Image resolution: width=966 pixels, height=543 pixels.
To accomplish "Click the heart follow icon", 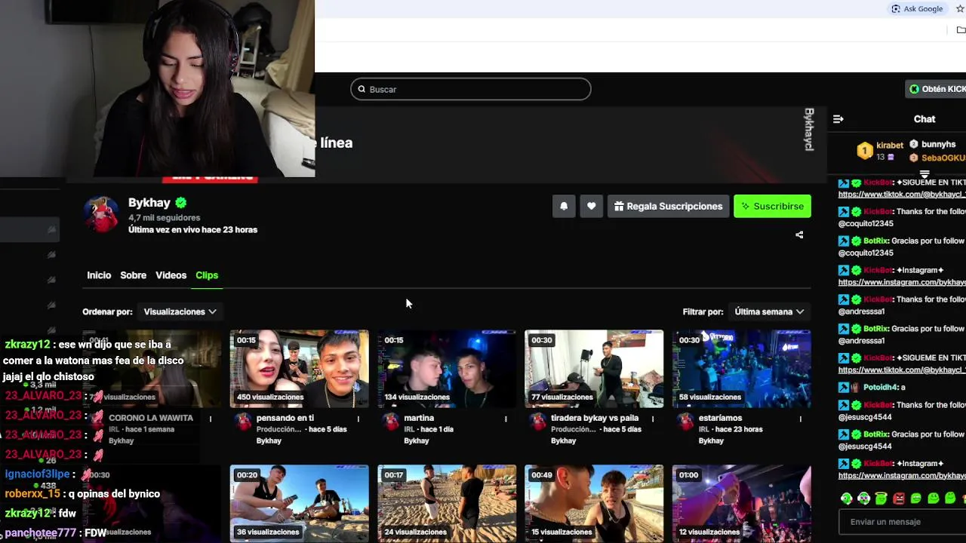I will tap(592, 206).
